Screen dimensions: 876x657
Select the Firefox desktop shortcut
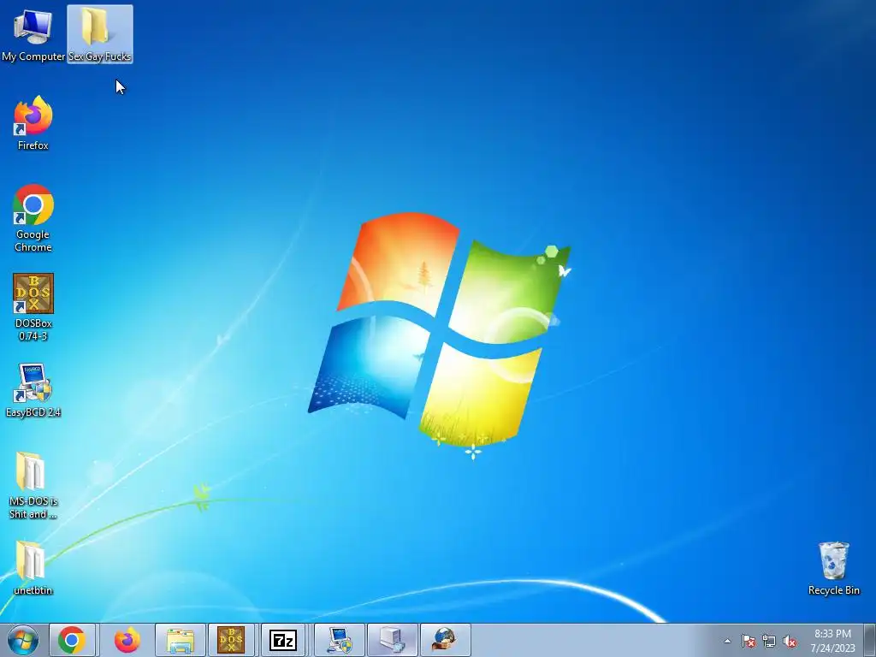tap(33, 123)
